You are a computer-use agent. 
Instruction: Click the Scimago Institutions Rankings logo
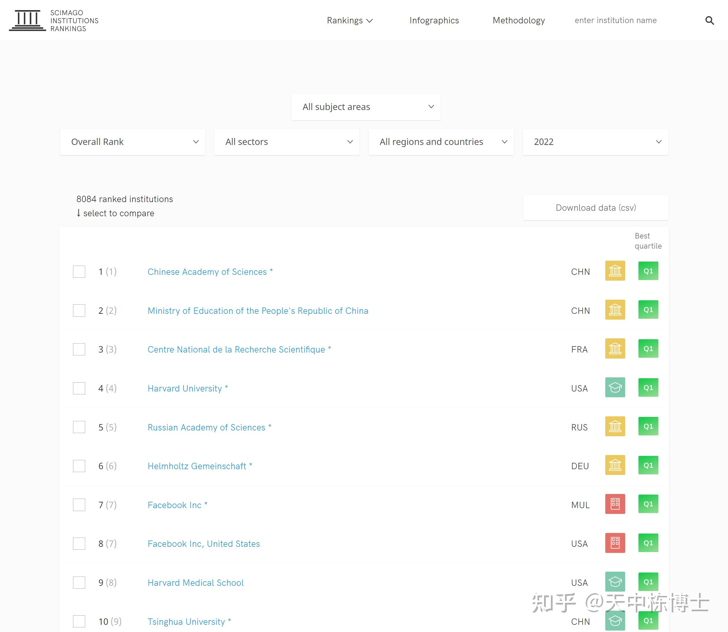pos(54,20)
